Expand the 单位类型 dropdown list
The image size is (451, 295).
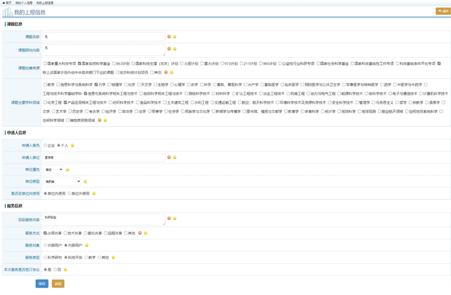pos(62,181)
